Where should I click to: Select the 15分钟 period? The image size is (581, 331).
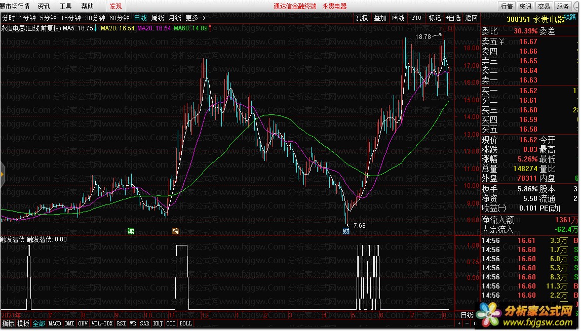[71, 18]
